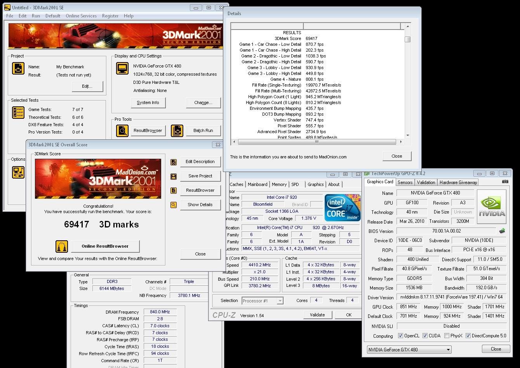
Task: Switch to the Graphics tab in CPU-Z
Action: point(316,184)
